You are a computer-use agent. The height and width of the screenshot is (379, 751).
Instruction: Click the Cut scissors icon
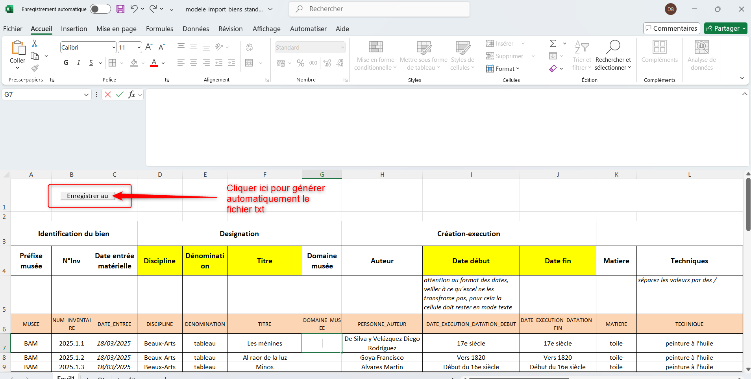[35, 44]
